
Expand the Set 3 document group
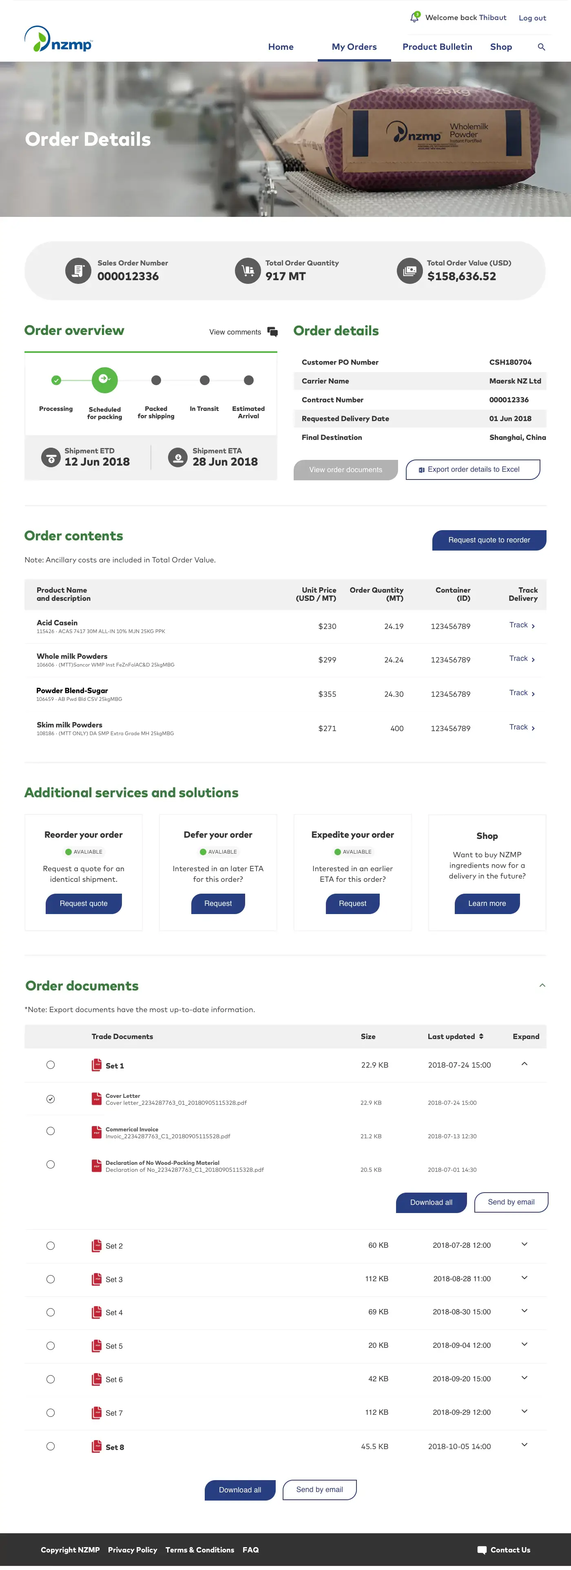click(x=524, y=1279)
